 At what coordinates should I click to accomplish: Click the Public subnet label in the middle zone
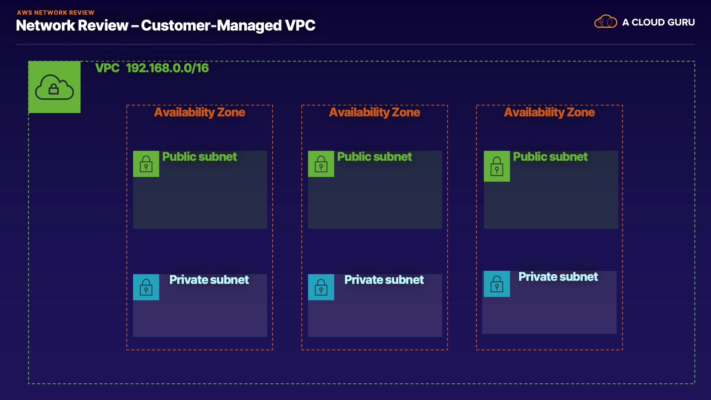coord(374,157)
